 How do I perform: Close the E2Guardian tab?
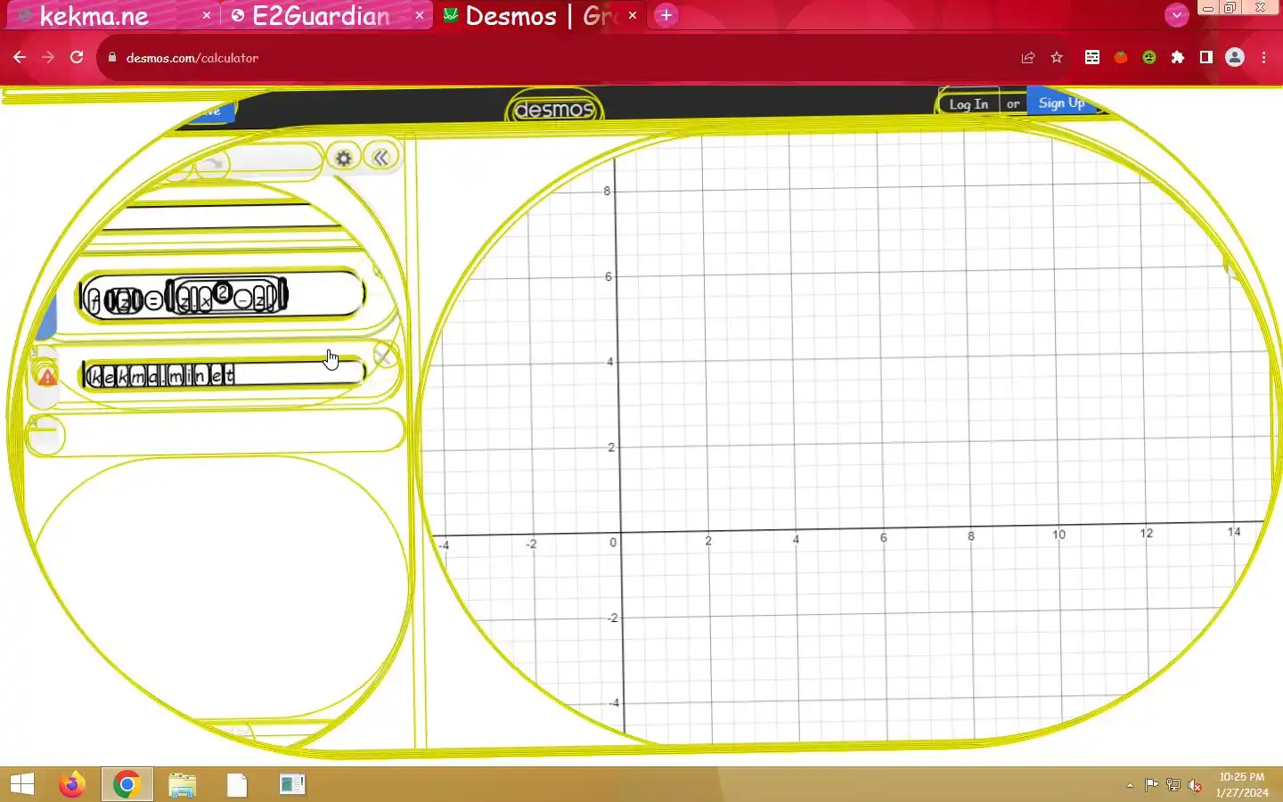pos(420,15)
